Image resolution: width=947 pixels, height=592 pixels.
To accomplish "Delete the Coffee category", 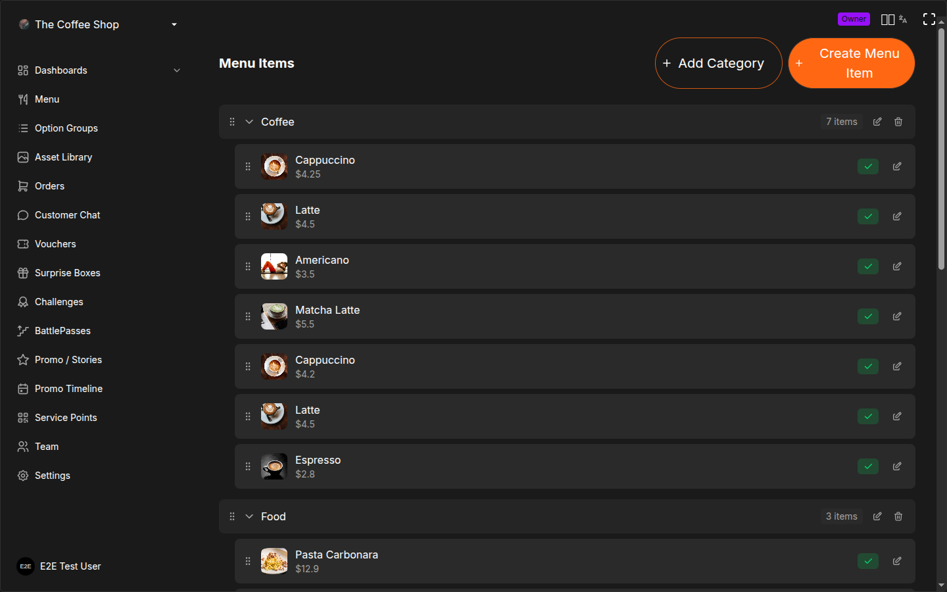I will [898, 122].
